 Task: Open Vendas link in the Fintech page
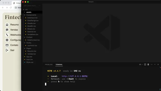pos(14,30)
